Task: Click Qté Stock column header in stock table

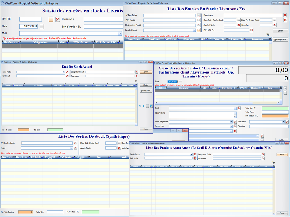Action: pos(58,85)
